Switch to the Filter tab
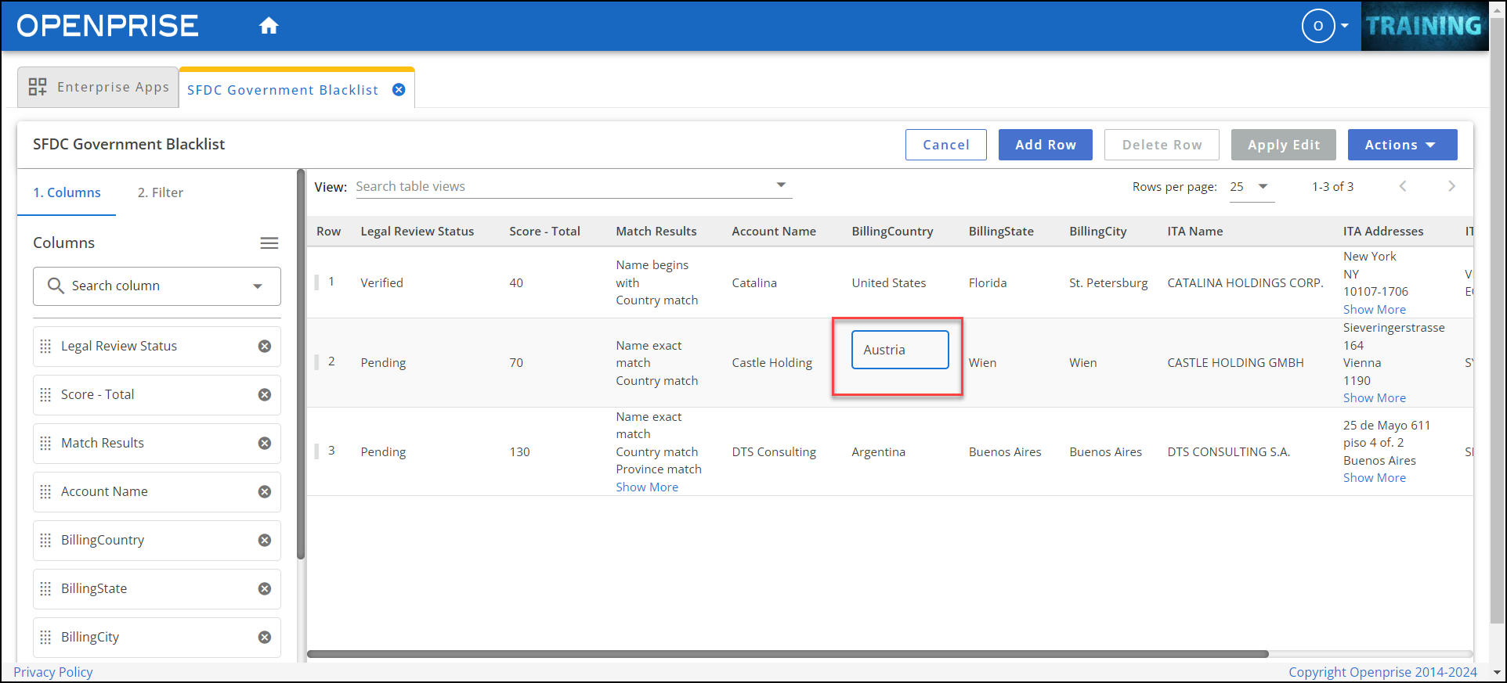Screen dimensions: 1507x683 pyautogui.click(x=160, y=192)
